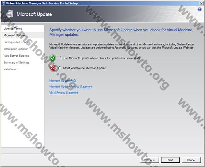
Task: Open Summary of Settings step
Action: pyautogui.click(x=16, y=62)
